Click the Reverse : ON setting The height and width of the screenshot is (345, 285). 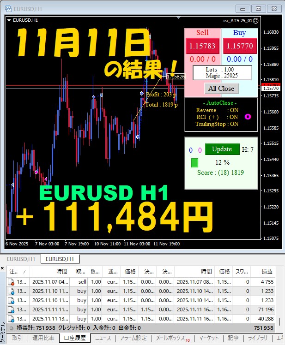click(217, 110)
